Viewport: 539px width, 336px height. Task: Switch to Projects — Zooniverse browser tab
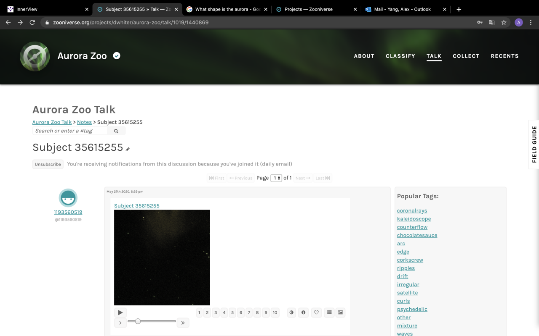coord(317,9)
